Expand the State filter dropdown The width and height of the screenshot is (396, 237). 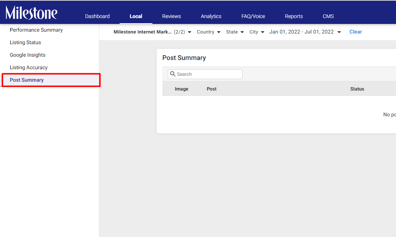click(235, 32)
